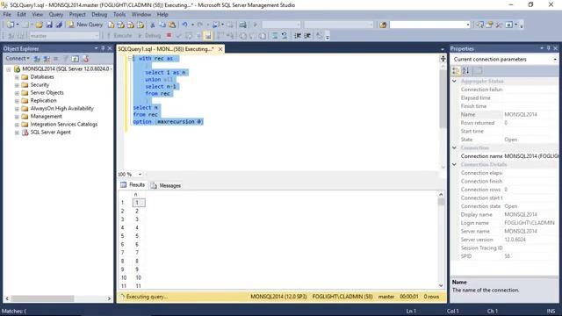This screenshot has height=316, width=562.
Task: Open the Window menu
Action: pyautogui.click(x=140, y=14)
